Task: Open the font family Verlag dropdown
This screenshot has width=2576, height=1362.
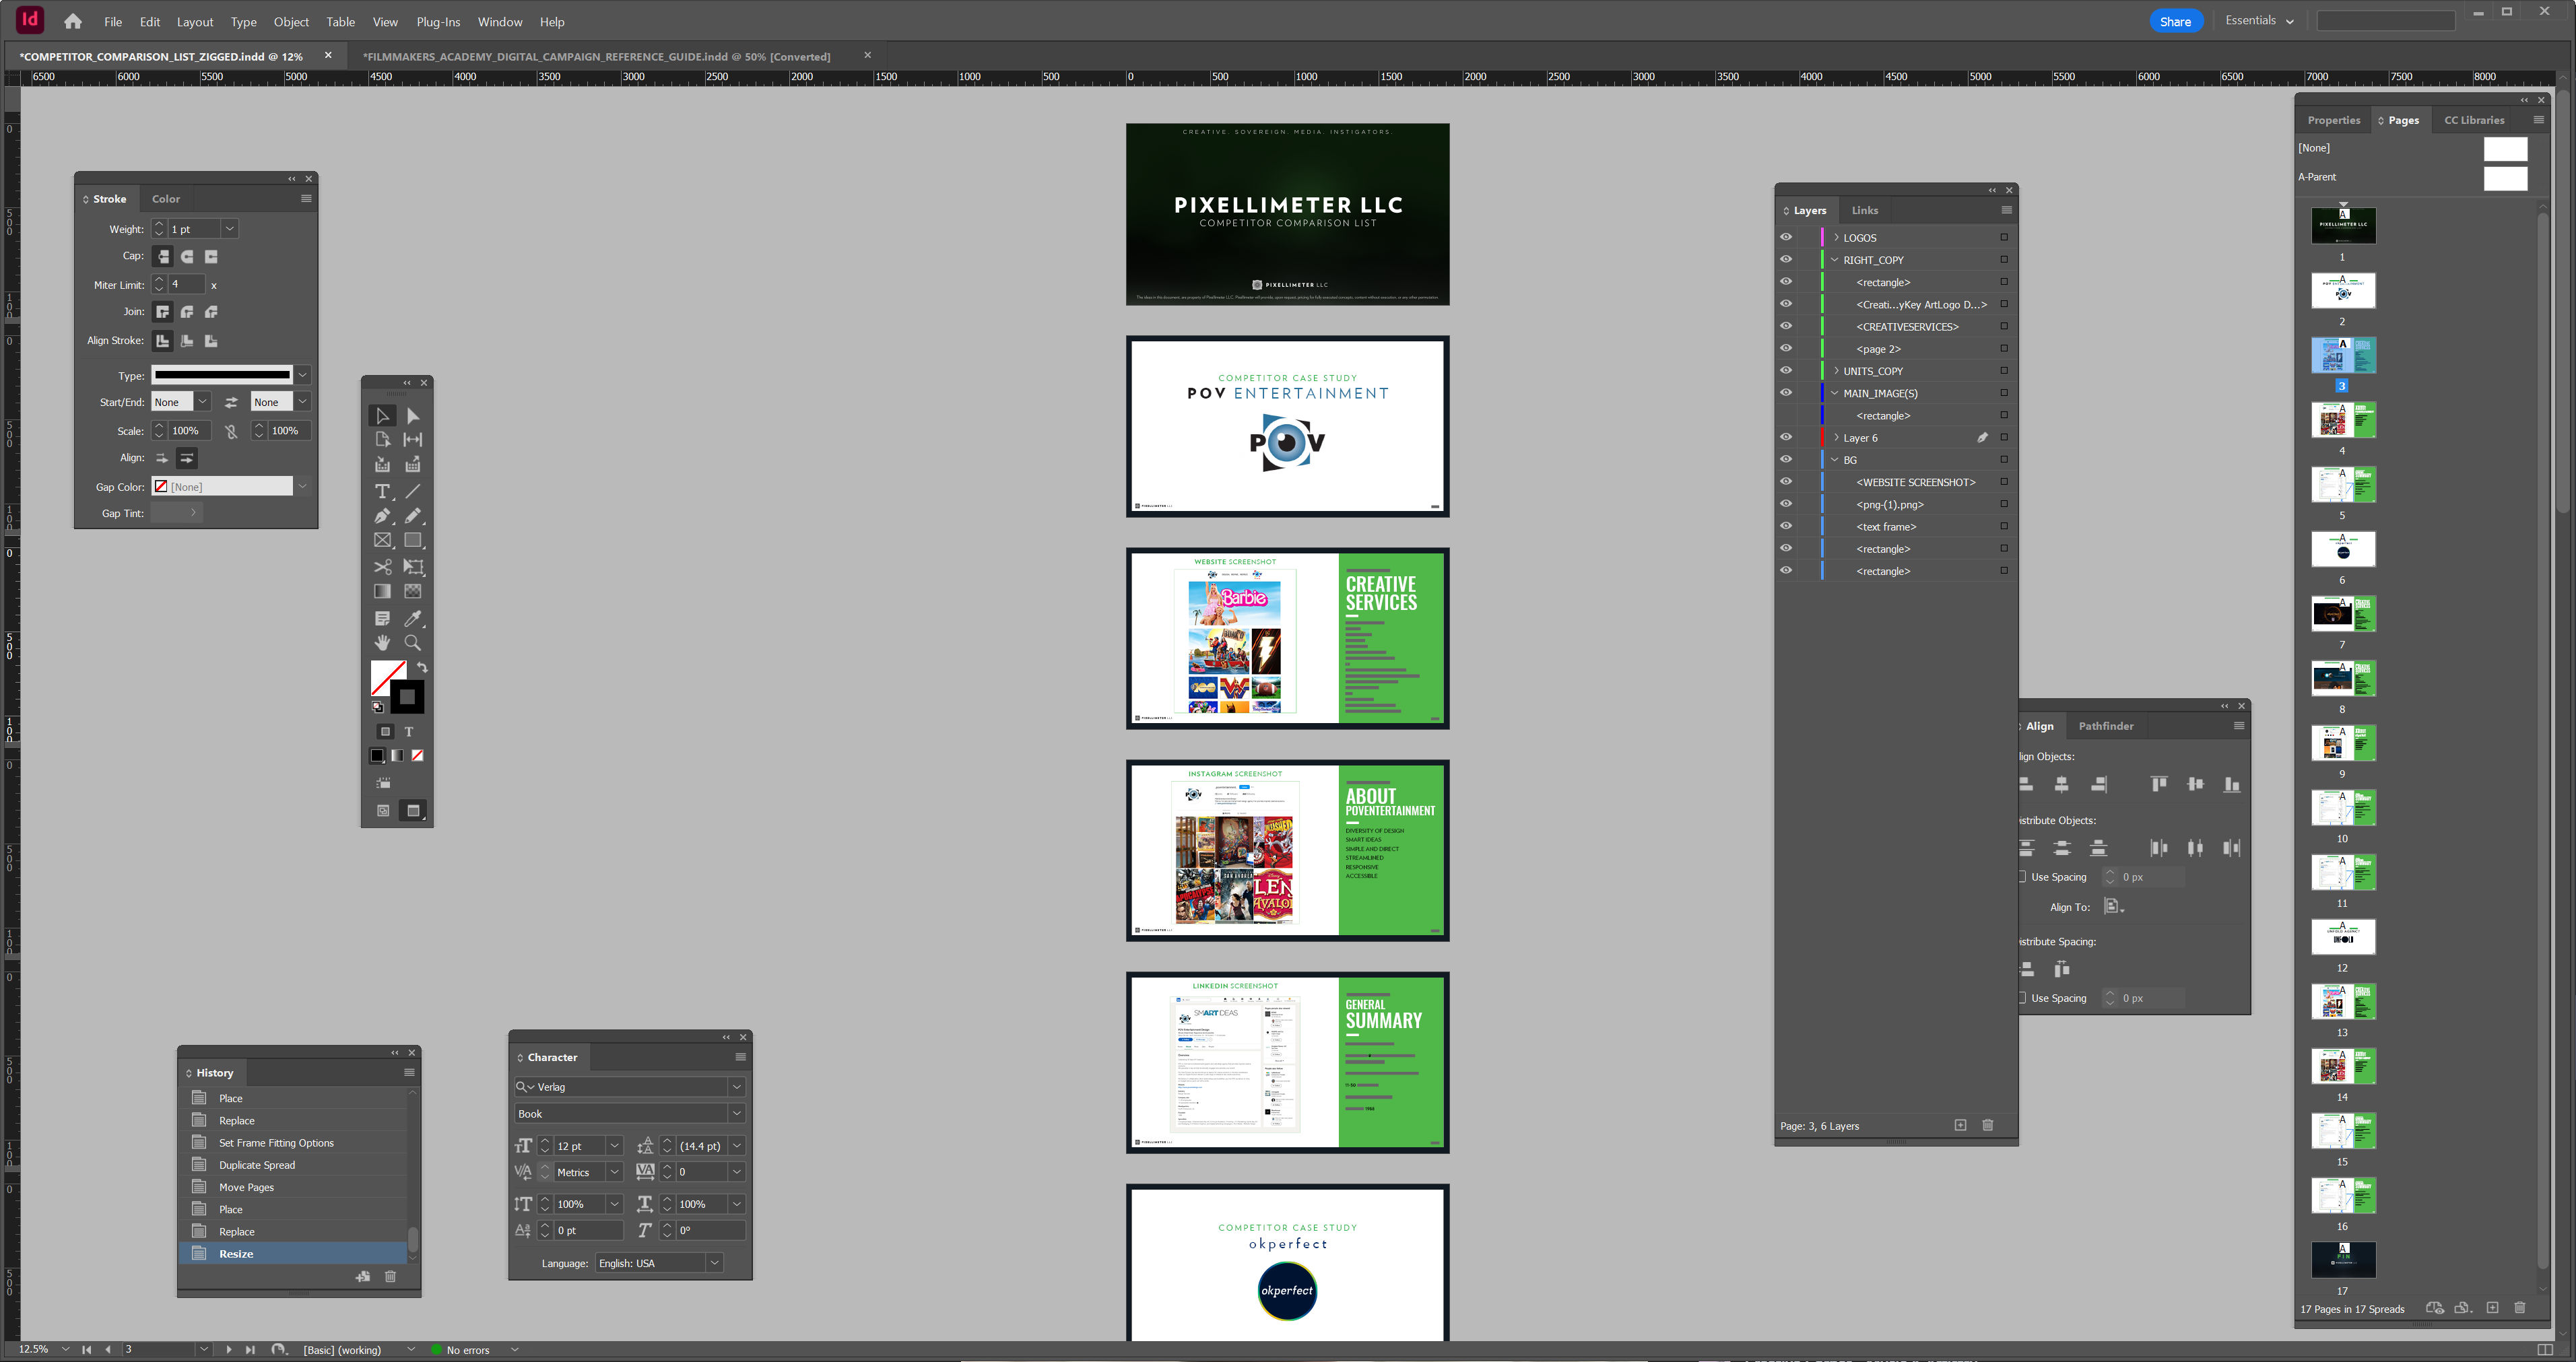Action: 737,1087
